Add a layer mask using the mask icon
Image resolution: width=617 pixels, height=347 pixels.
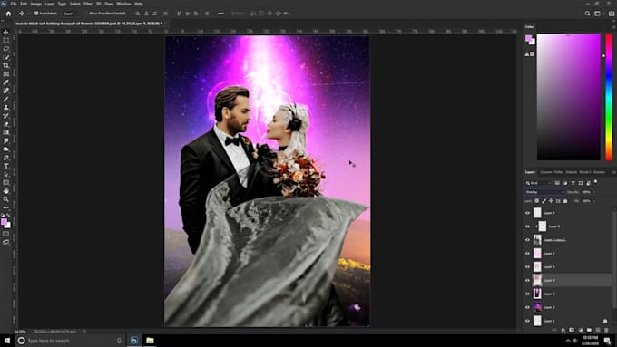572,330
